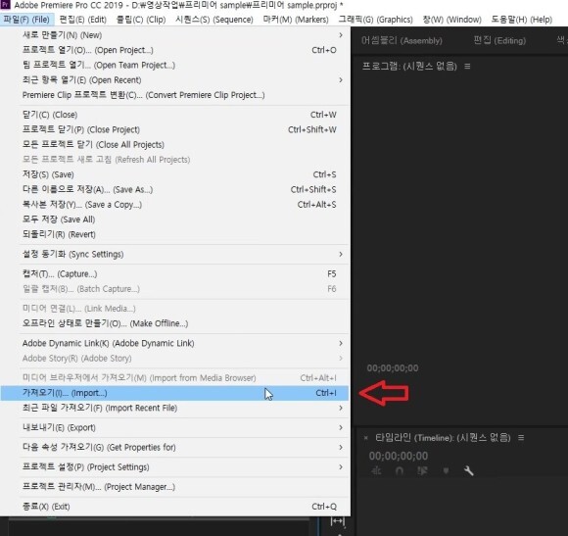Open the Program monitor panel menu icon
The image size is (568, 536).
pos(467,67)
